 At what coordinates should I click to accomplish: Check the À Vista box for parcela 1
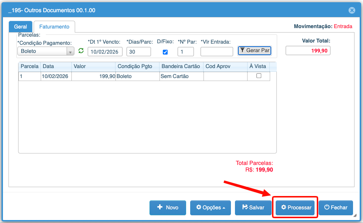click(259, 76)
